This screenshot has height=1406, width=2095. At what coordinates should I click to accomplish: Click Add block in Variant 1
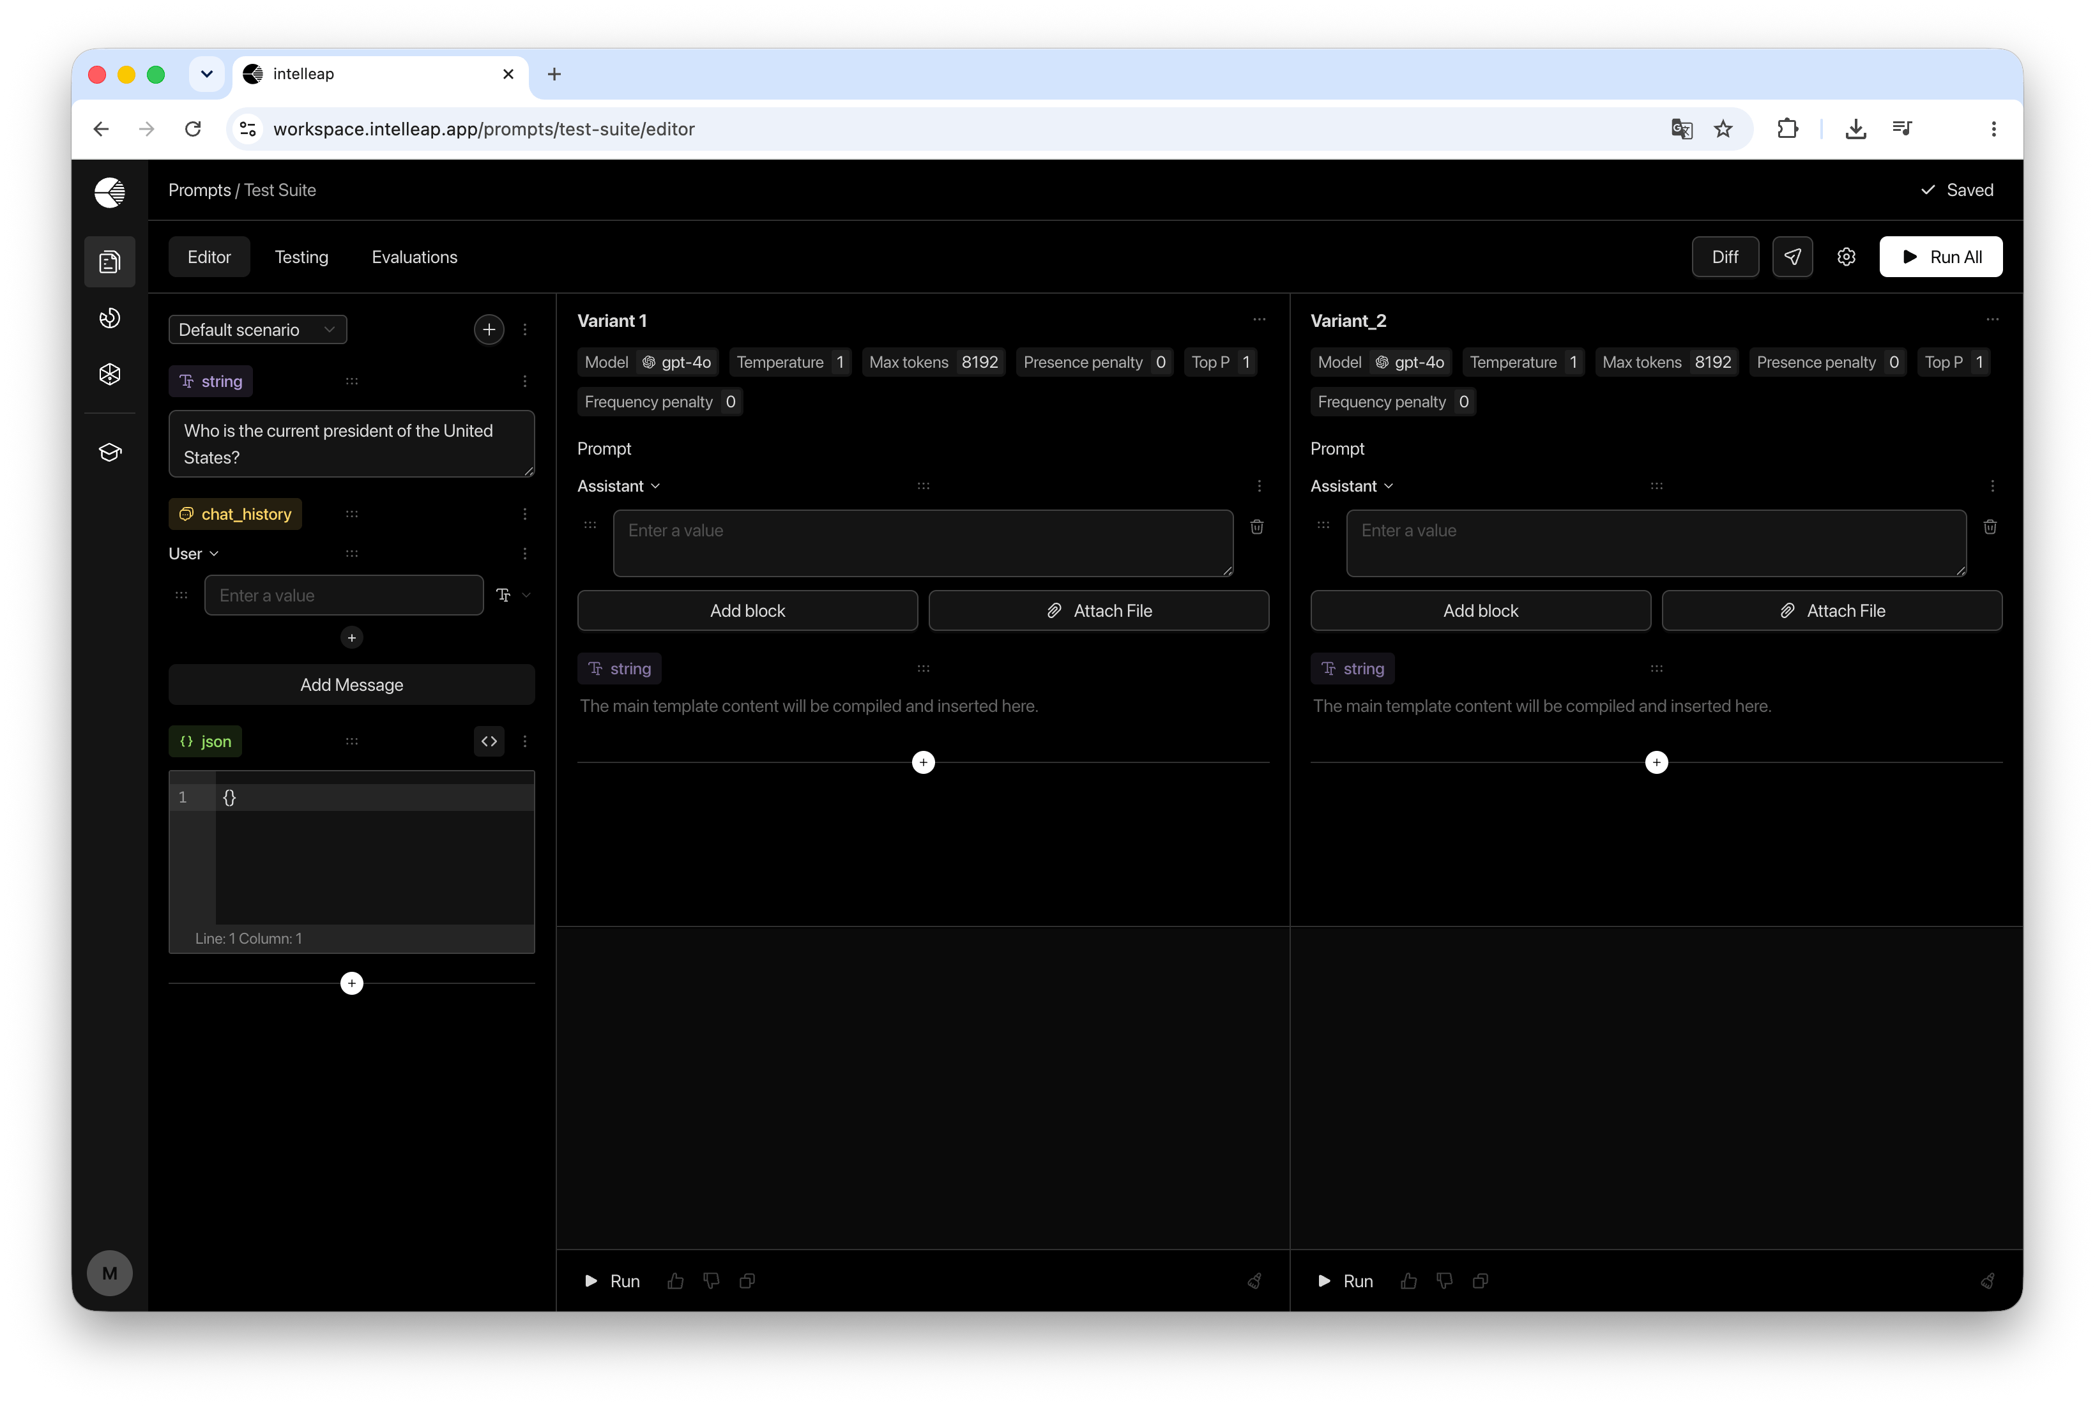(747, 610)
